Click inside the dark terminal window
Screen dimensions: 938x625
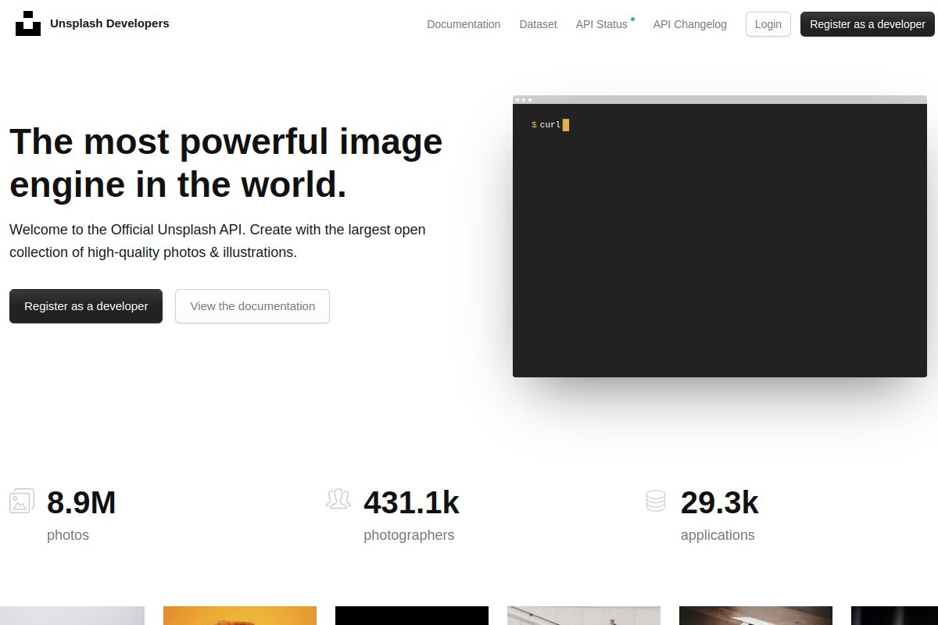click(x=720, y=241)
